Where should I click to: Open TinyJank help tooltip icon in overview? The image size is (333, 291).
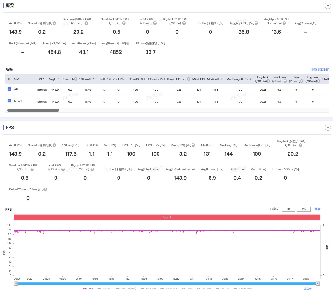[86, 23]
